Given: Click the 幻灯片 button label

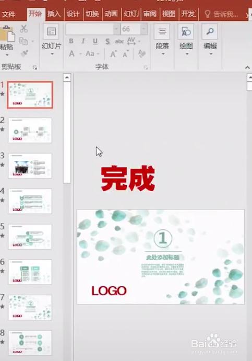Looking at the screenshot, I should pyautogui.click(x=51, y=46).
